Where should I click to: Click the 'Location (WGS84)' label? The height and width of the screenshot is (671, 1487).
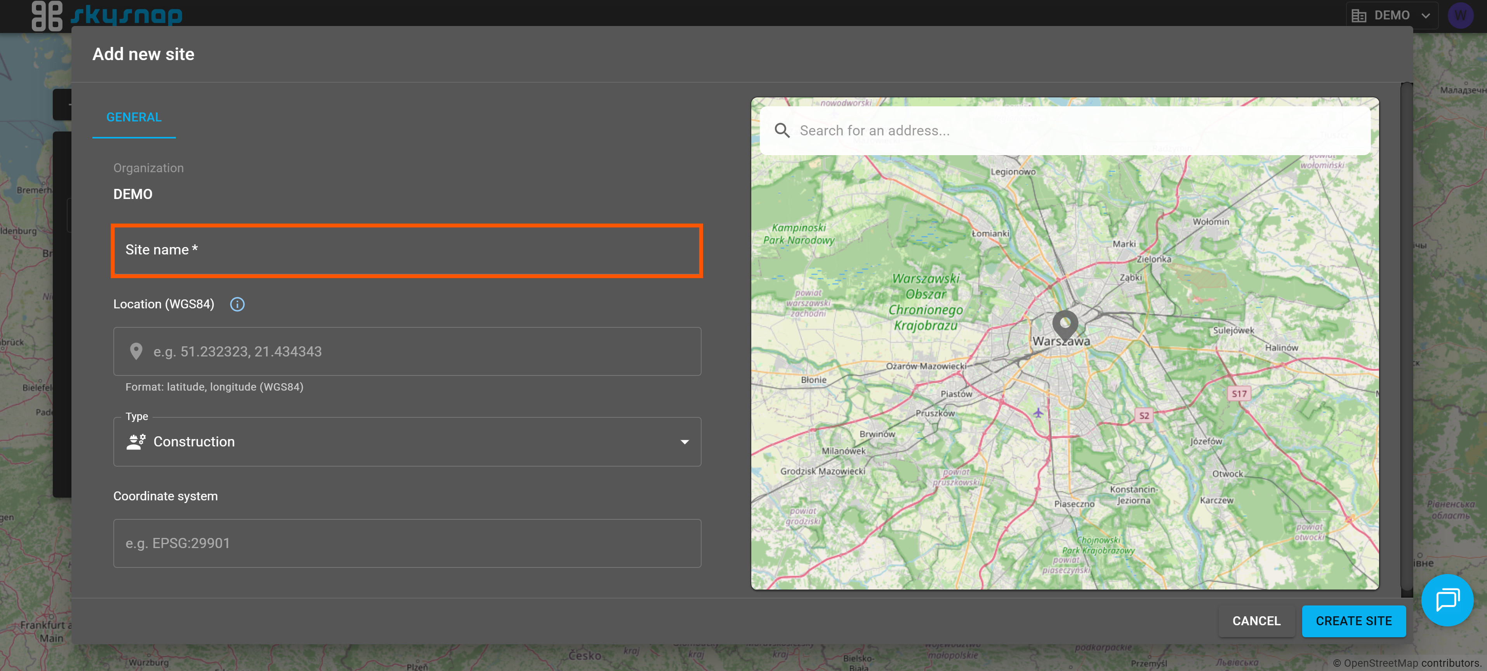(164, 304)
